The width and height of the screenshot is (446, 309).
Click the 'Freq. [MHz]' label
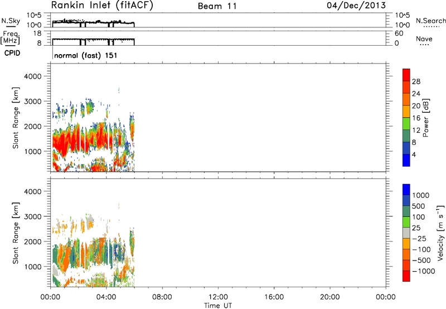tap(10, 38)
